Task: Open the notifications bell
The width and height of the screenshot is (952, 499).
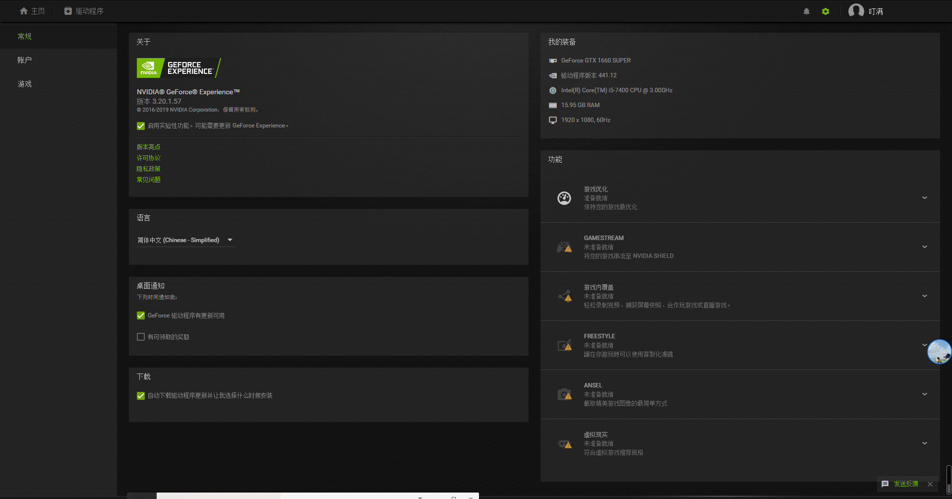Action: click(806, 11)
